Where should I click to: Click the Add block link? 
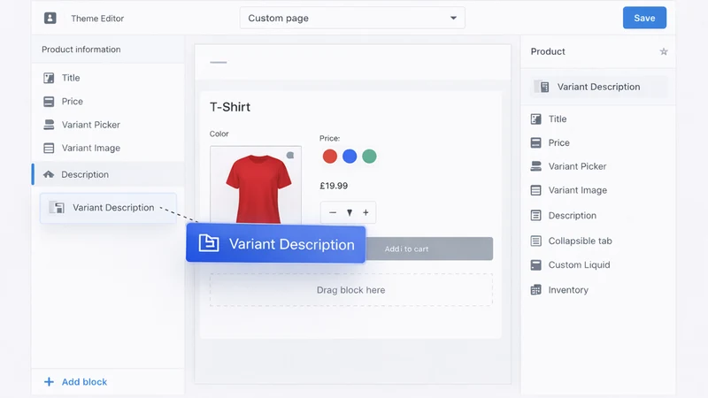84,382
